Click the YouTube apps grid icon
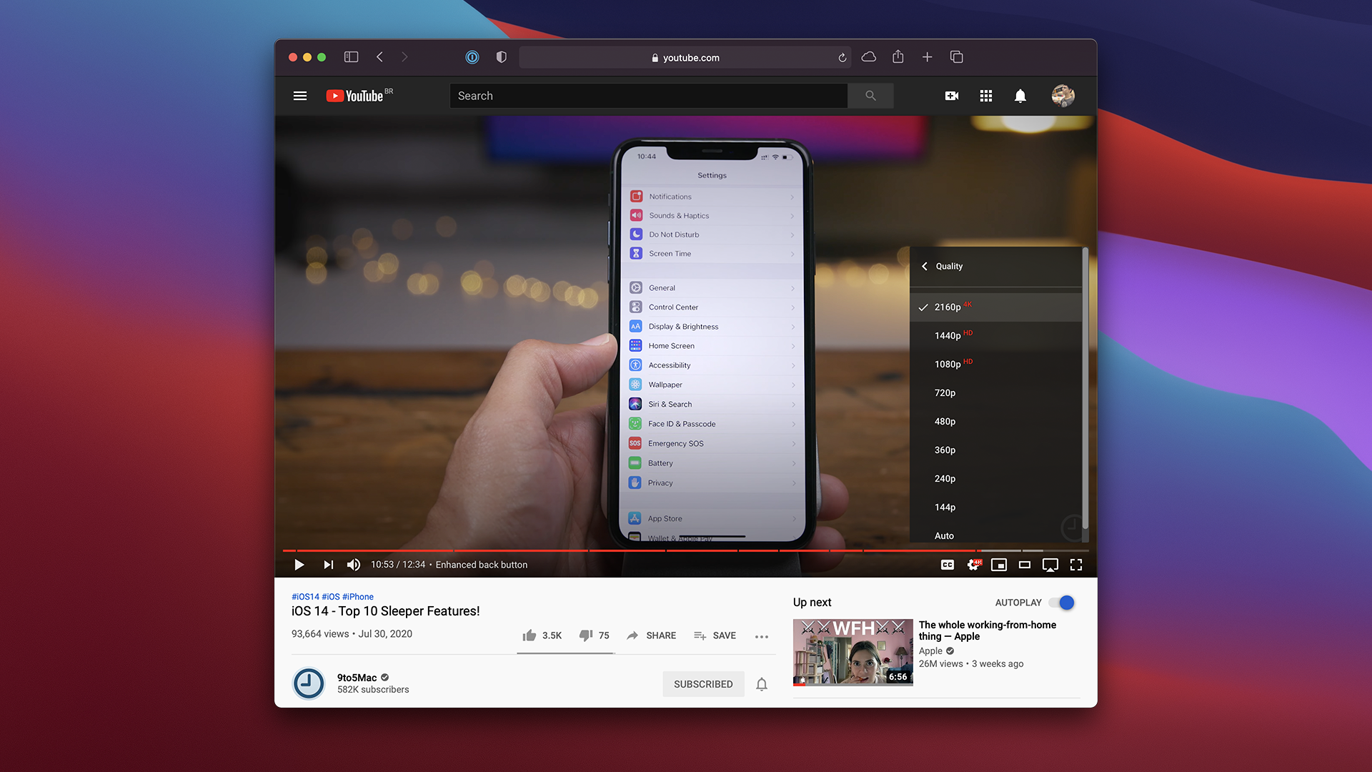Screen dimensions: 1372x772 pos(987,94)
